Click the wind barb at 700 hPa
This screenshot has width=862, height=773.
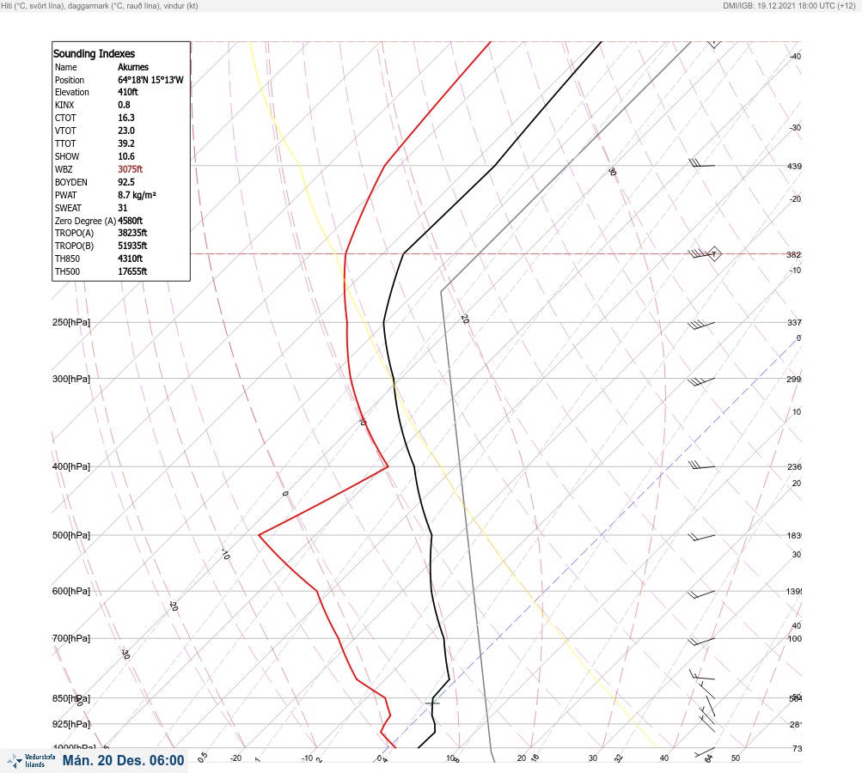(x=701, y=641)
